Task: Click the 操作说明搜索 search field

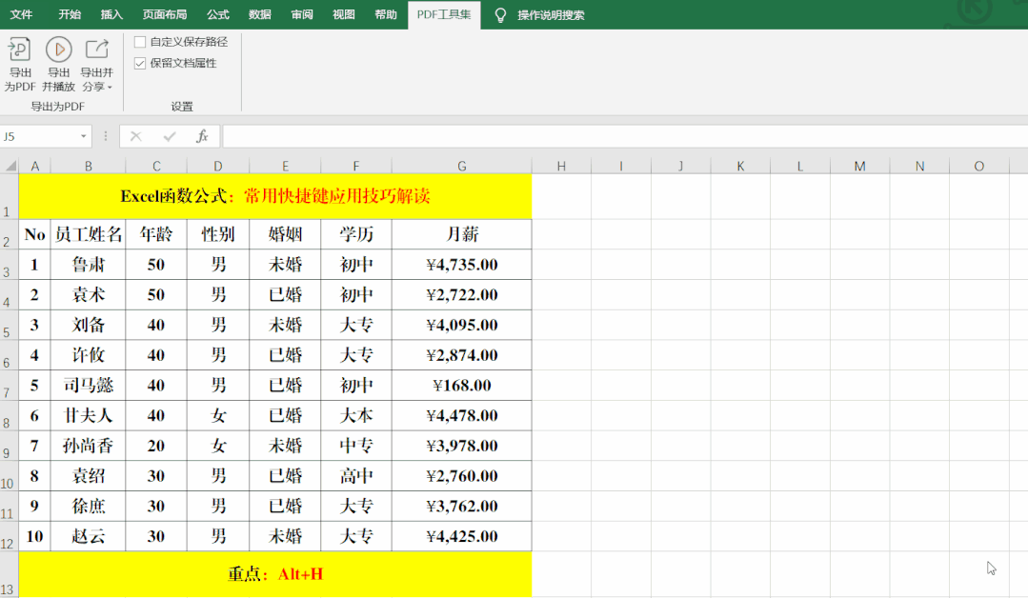Action: 551,15
